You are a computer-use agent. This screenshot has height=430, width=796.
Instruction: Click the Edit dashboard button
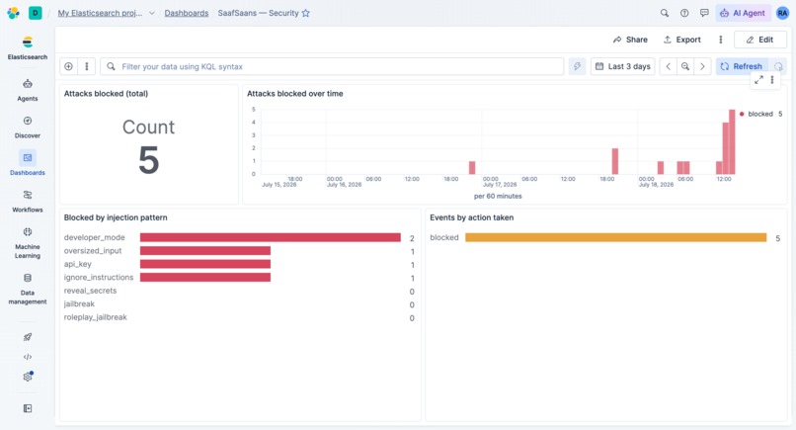click(x=760, y=40)
